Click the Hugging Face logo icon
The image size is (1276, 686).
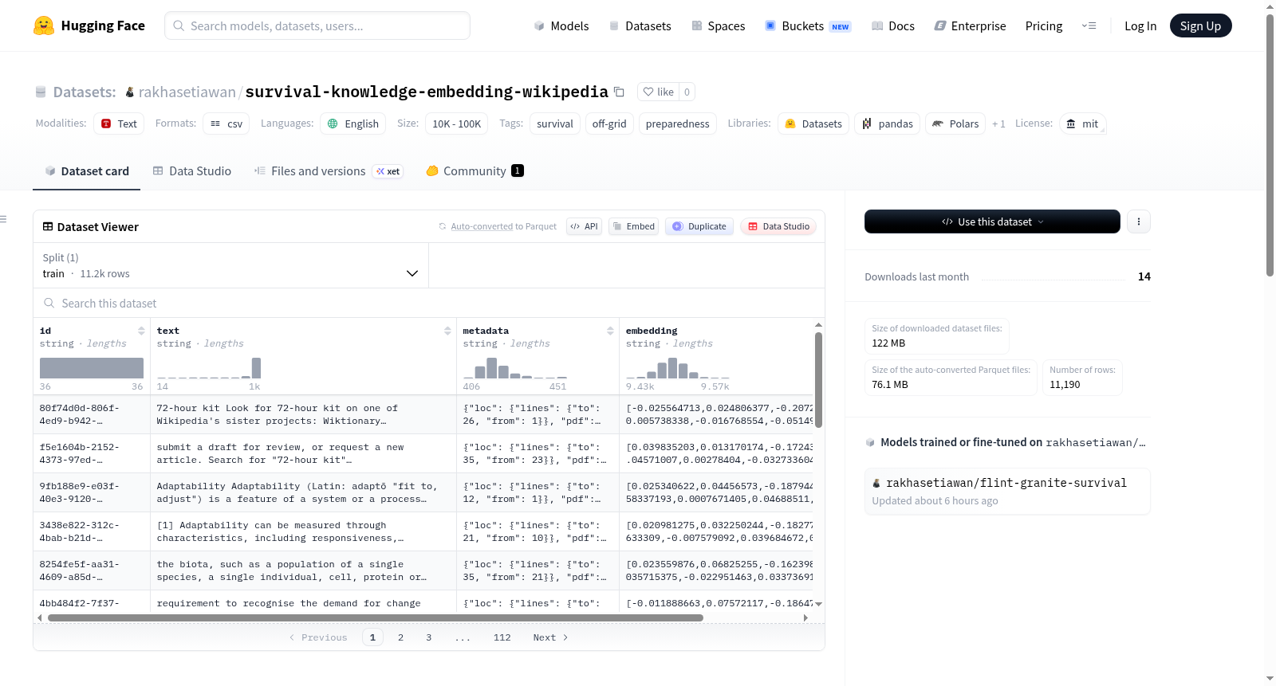coord(44,25)
